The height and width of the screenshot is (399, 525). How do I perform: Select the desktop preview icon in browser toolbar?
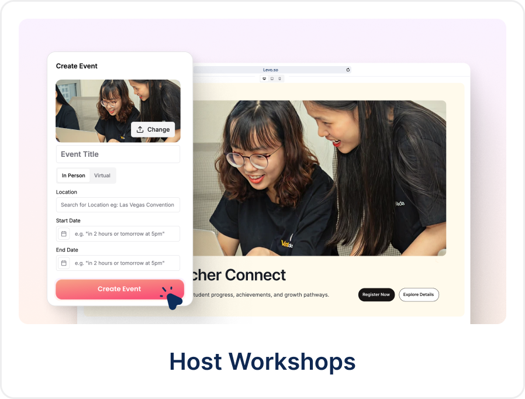(x=264, y=78)
